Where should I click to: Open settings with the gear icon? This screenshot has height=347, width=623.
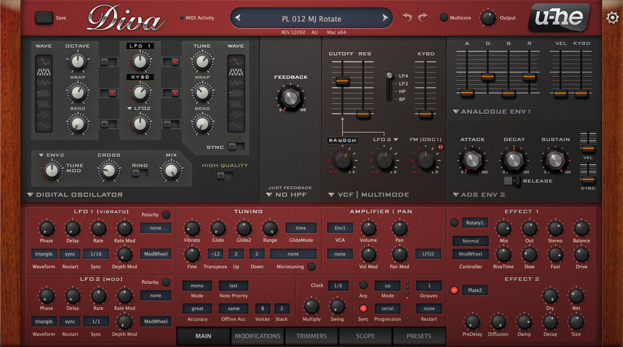[612, 18]
